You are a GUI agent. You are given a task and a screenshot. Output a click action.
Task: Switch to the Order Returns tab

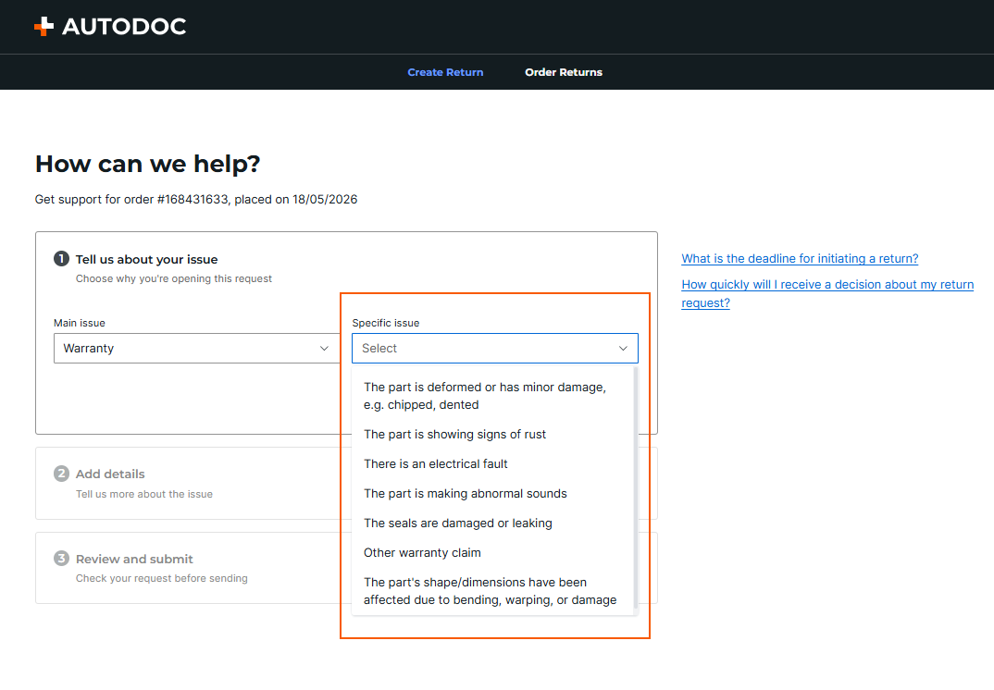[x=564, y=72]
